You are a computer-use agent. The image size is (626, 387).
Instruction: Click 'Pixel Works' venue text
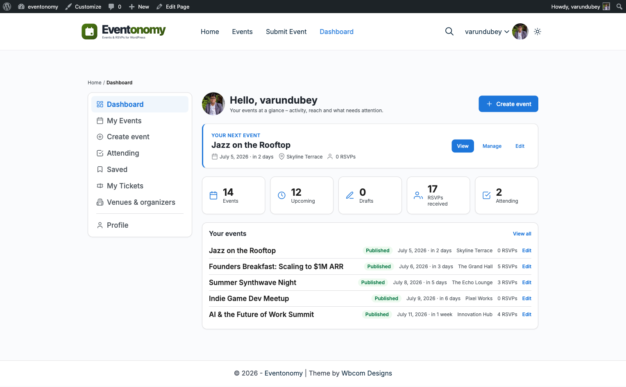(x=479, y=299)
